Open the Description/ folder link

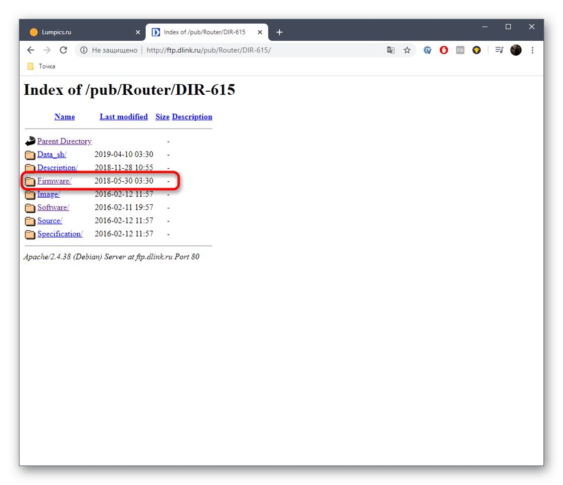click(57, 168)
